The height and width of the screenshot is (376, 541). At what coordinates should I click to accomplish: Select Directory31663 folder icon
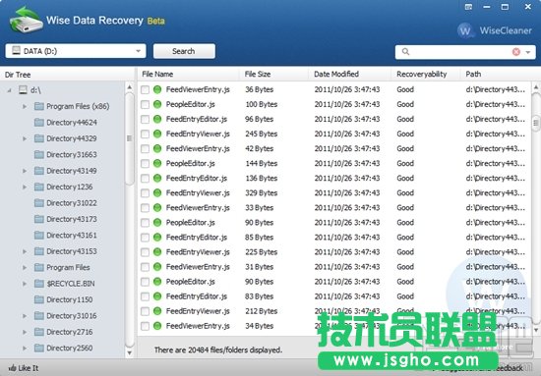[x=39, y=154]
